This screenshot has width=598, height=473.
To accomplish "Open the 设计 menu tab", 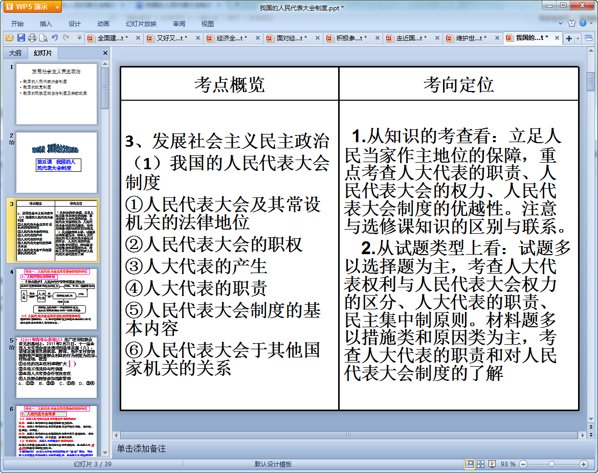I will point(74,24).
